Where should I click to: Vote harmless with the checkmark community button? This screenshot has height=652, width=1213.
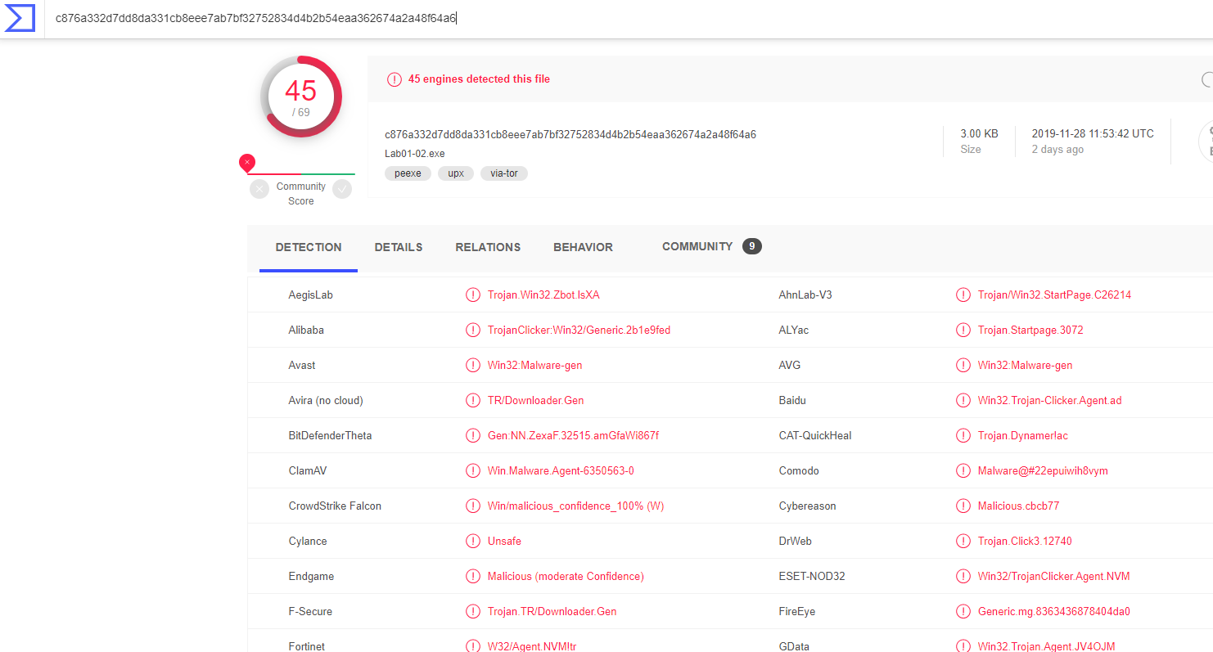(x=342, y=189)
